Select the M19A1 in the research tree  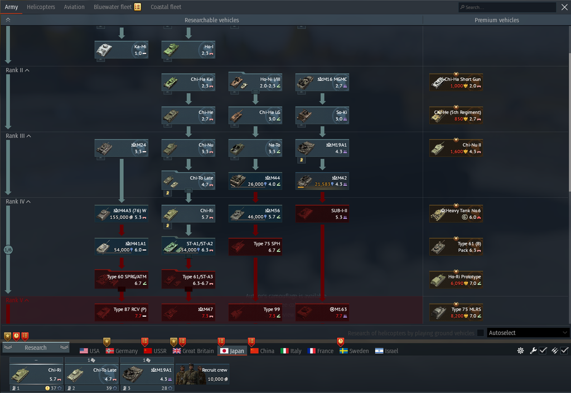(322, 148)
